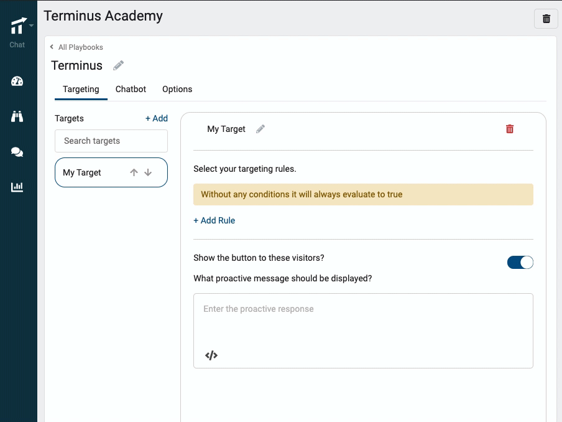Open the dashboard gauge icon in sidebar
This screenshot has height=422, width=562.
(17, 82)
